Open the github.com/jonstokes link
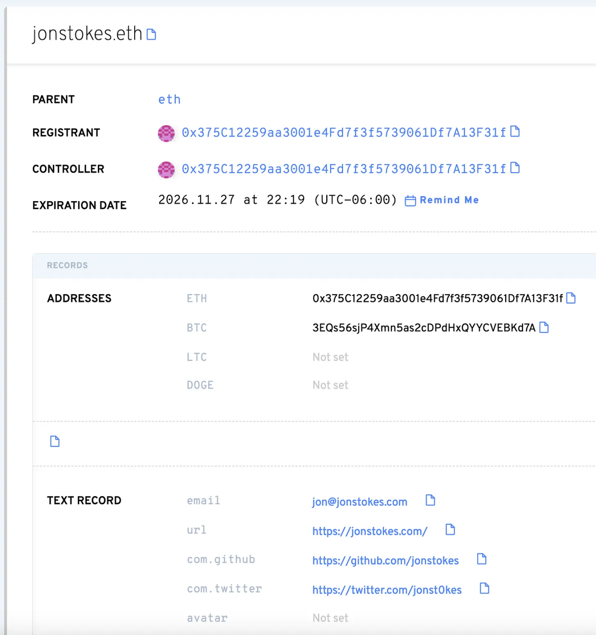The image size is (596, 635). coord(385,560)
